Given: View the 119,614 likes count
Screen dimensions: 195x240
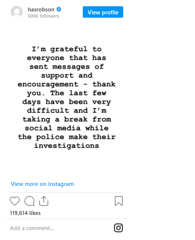Looking at the screenshot, I should (x=25, y=213).
